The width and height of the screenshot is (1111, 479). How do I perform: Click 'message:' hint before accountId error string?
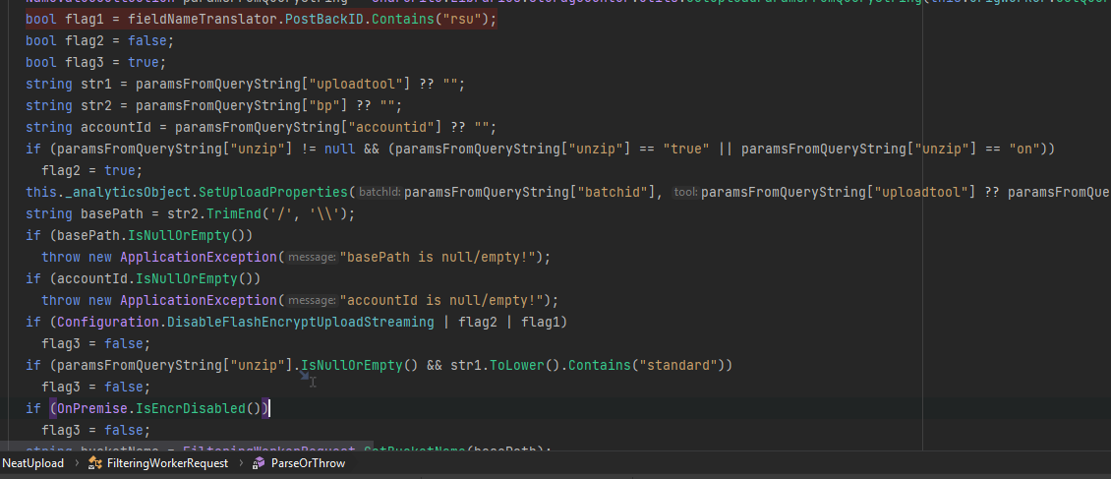[x=312, y=300]
